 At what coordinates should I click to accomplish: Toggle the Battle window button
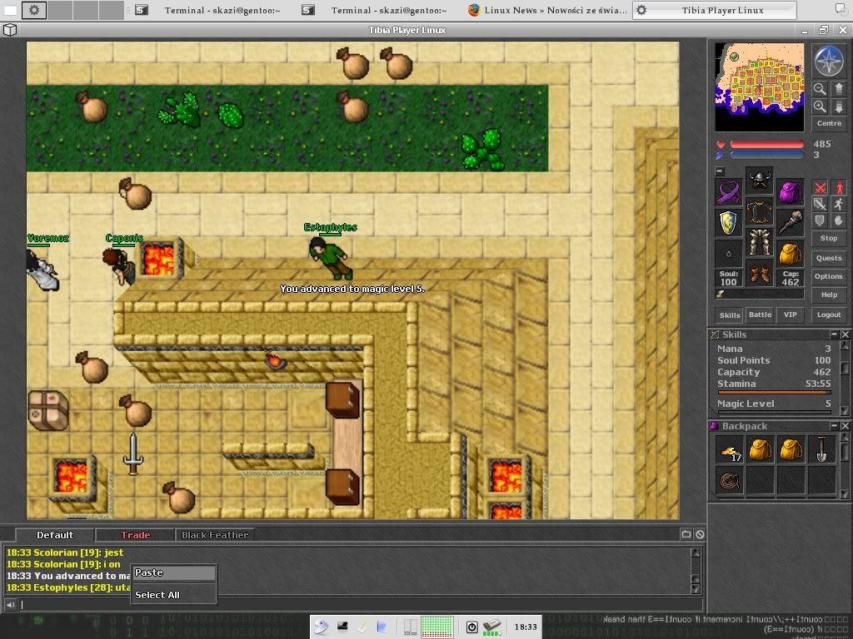click(760, 315)
